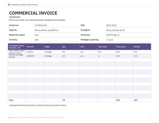Click the Incoterms field "DAP Chicago, IL"
Screen dimensions: 159x123
pyautogui.click(x=128, y=35)
